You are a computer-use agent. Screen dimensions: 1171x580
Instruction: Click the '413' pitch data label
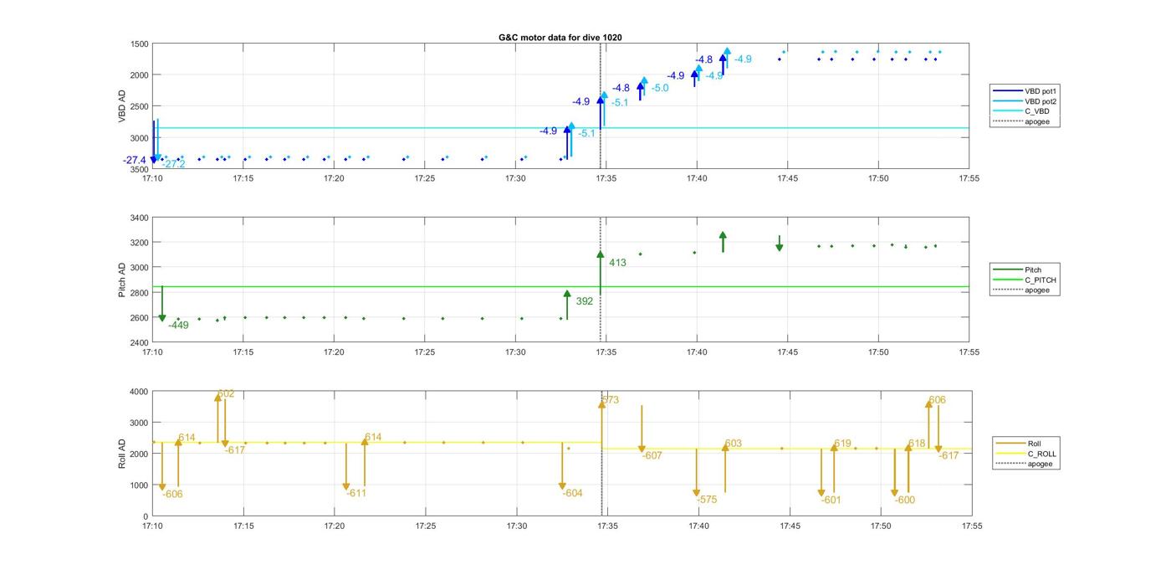(x=617, y=263)
